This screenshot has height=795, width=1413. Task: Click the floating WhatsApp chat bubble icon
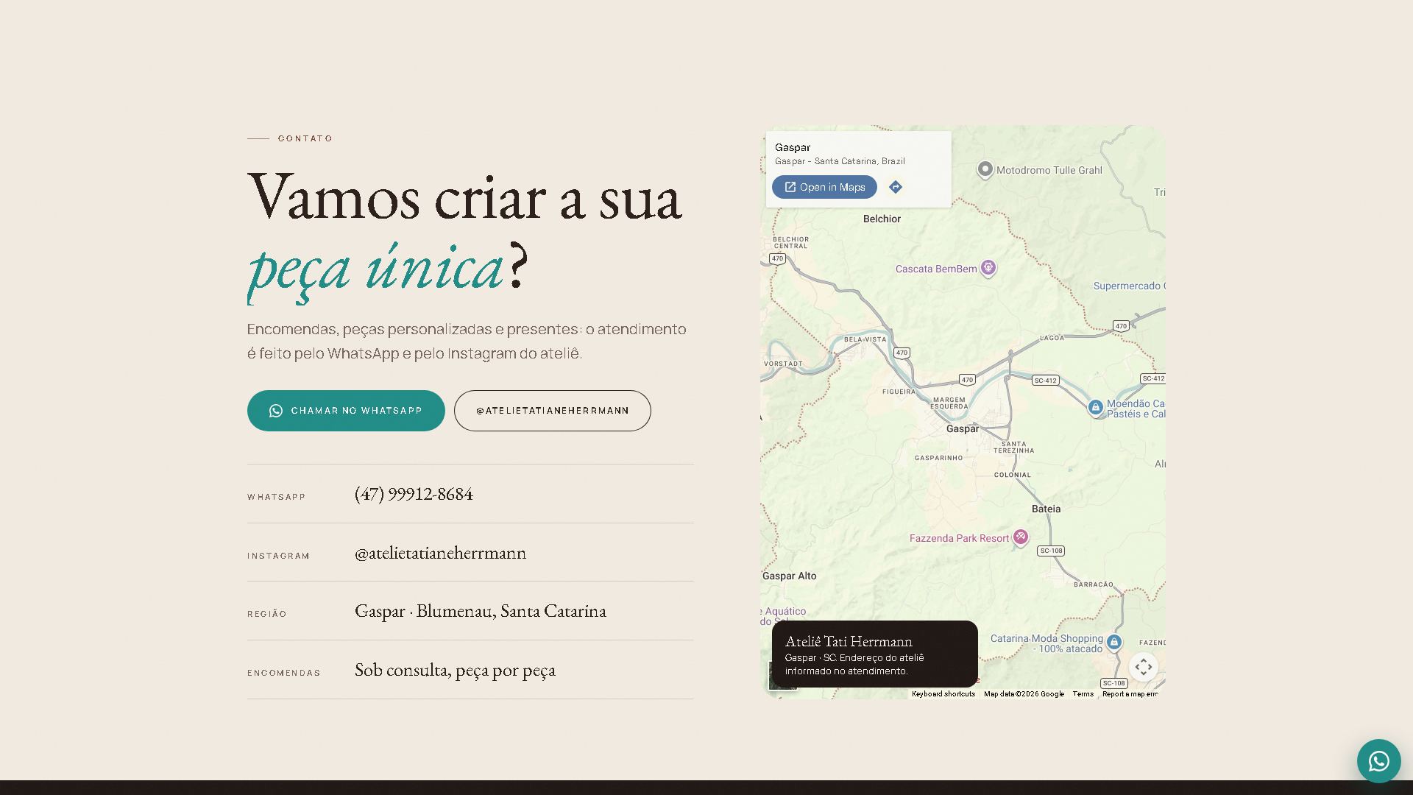click(x=1378, y=760)
